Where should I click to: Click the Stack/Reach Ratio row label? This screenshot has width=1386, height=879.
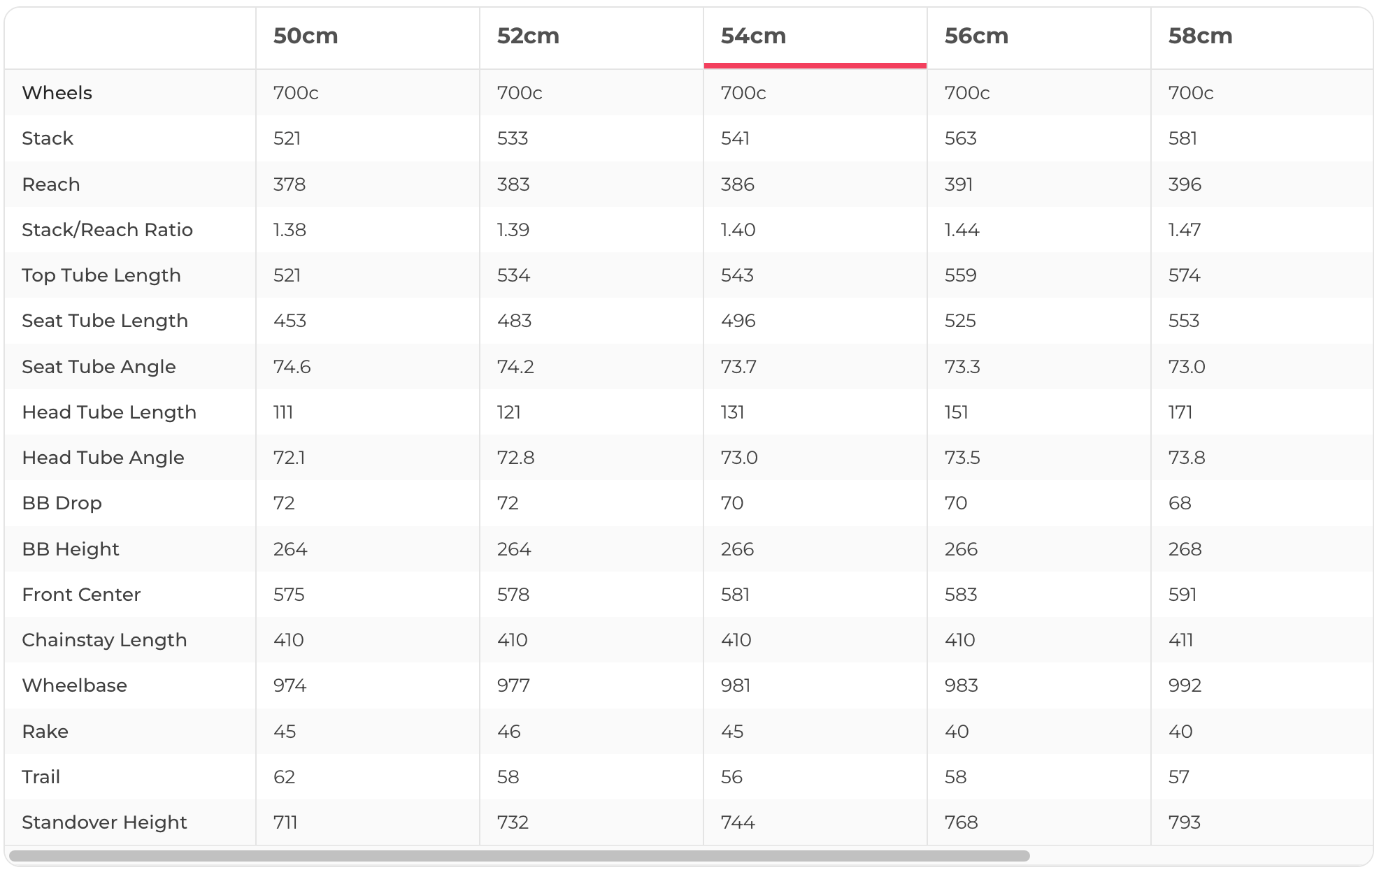(x=107, y=230)
